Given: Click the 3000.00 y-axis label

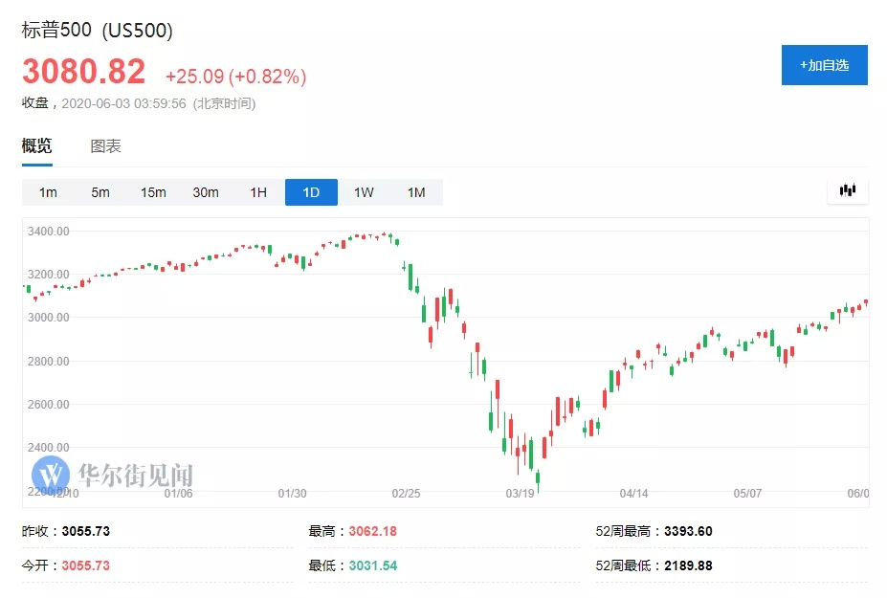Looking at the screenshot, I should 49,318.
